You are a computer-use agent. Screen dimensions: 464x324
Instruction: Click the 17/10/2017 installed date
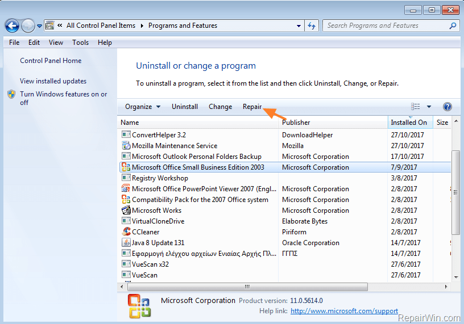(x=407, y=157)
